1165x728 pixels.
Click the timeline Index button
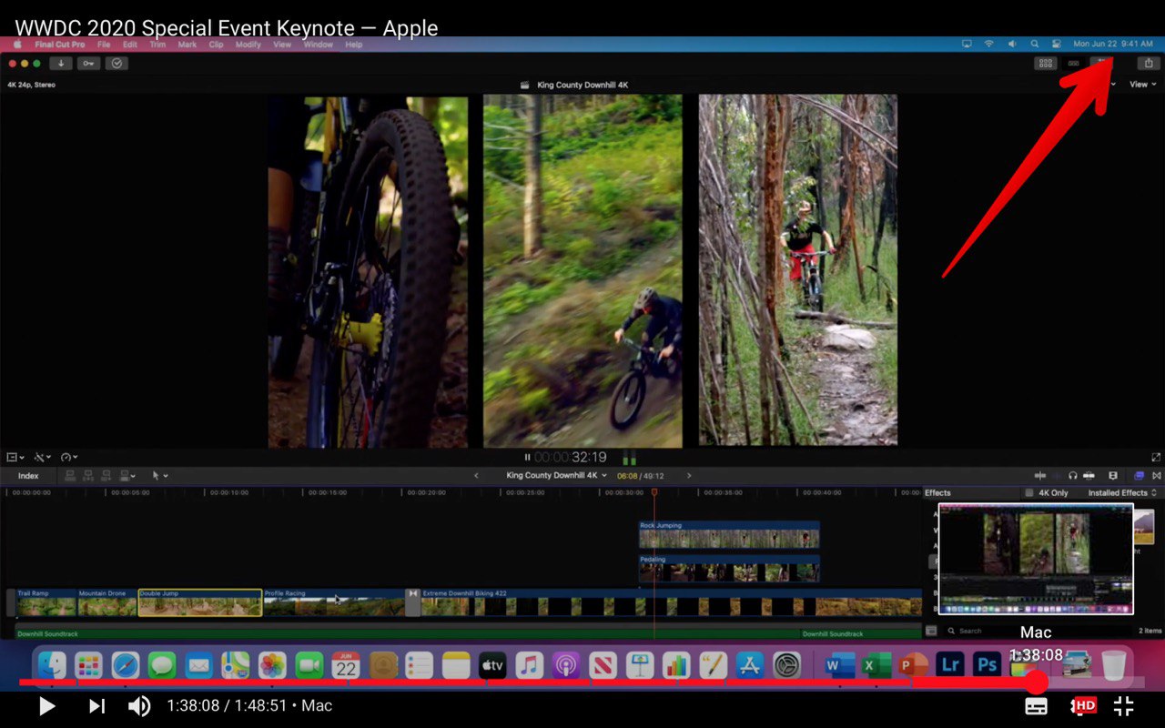pos(28,476)
